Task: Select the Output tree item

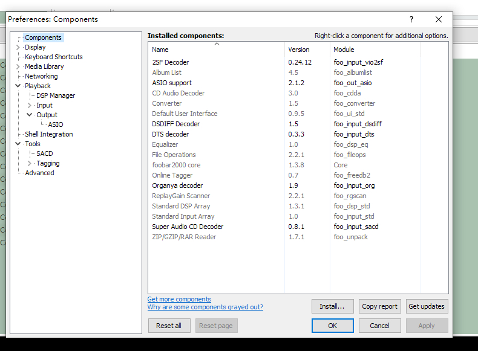Action: click(x=47, y=115)
